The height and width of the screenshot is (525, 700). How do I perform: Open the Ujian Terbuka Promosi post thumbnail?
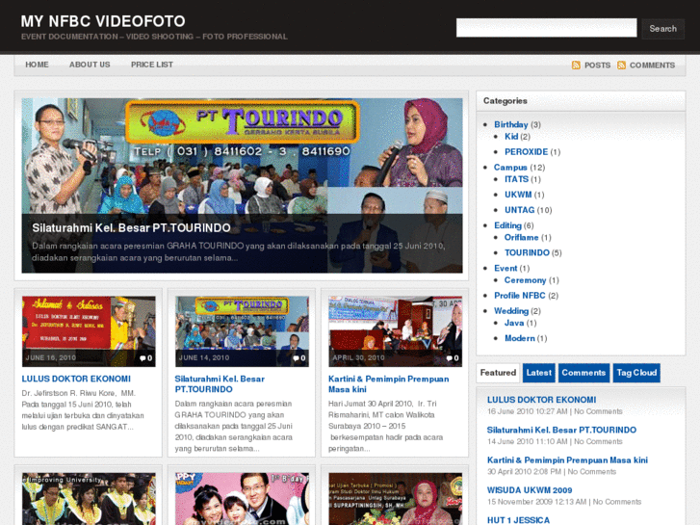[x=396, y=499]
